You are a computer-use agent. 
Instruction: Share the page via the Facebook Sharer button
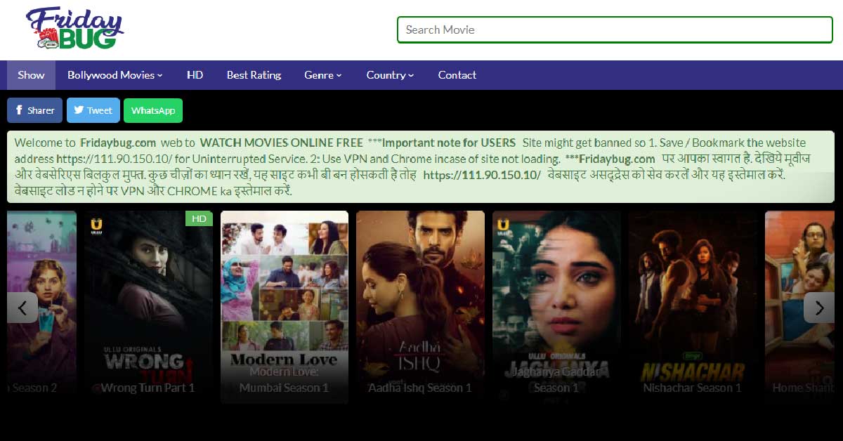pyautogui.click(x=35, y=110)
